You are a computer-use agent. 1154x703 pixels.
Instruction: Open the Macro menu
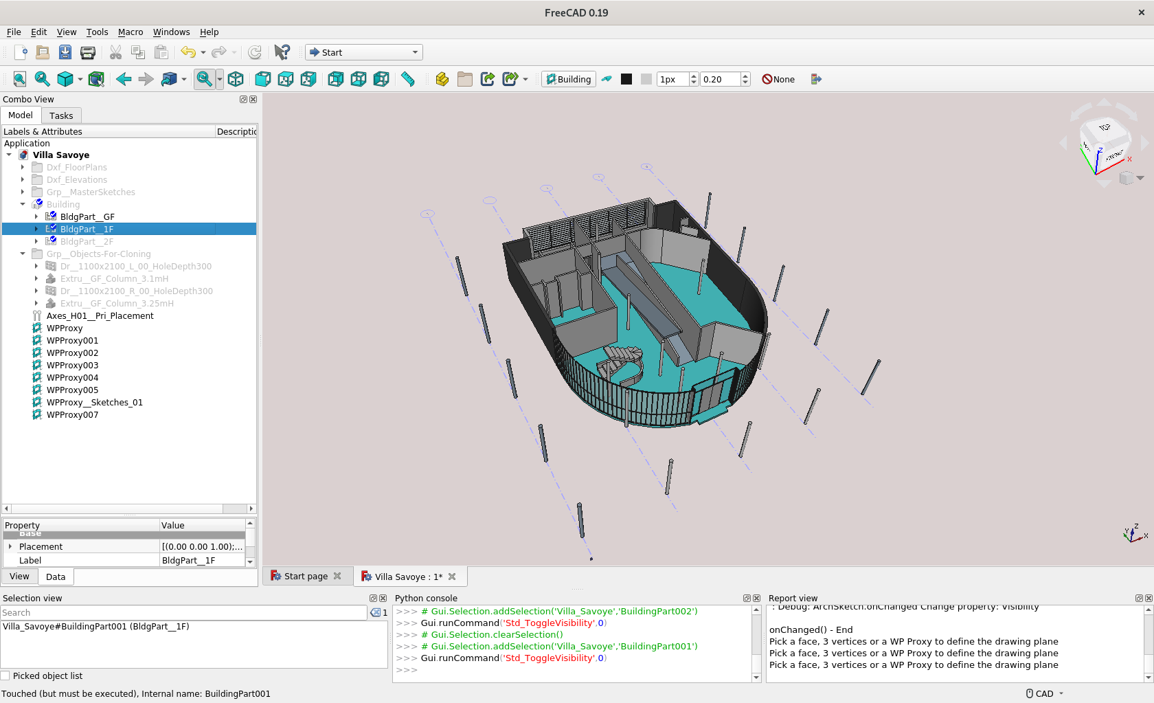click(131, 32)
